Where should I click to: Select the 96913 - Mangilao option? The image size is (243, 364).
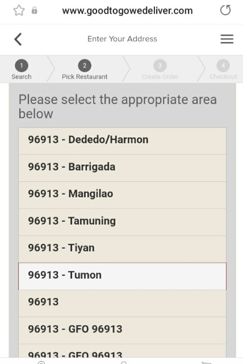122,195
